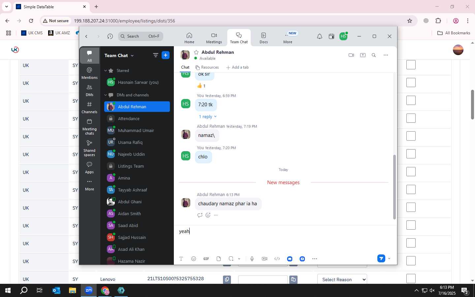Viewport: 475px width, 297px height.
Task: Collapse the Starred section
Action: 106,71
